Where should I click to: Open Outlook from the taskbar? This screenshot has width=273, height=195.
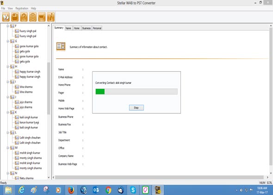(x=96, y=190)
